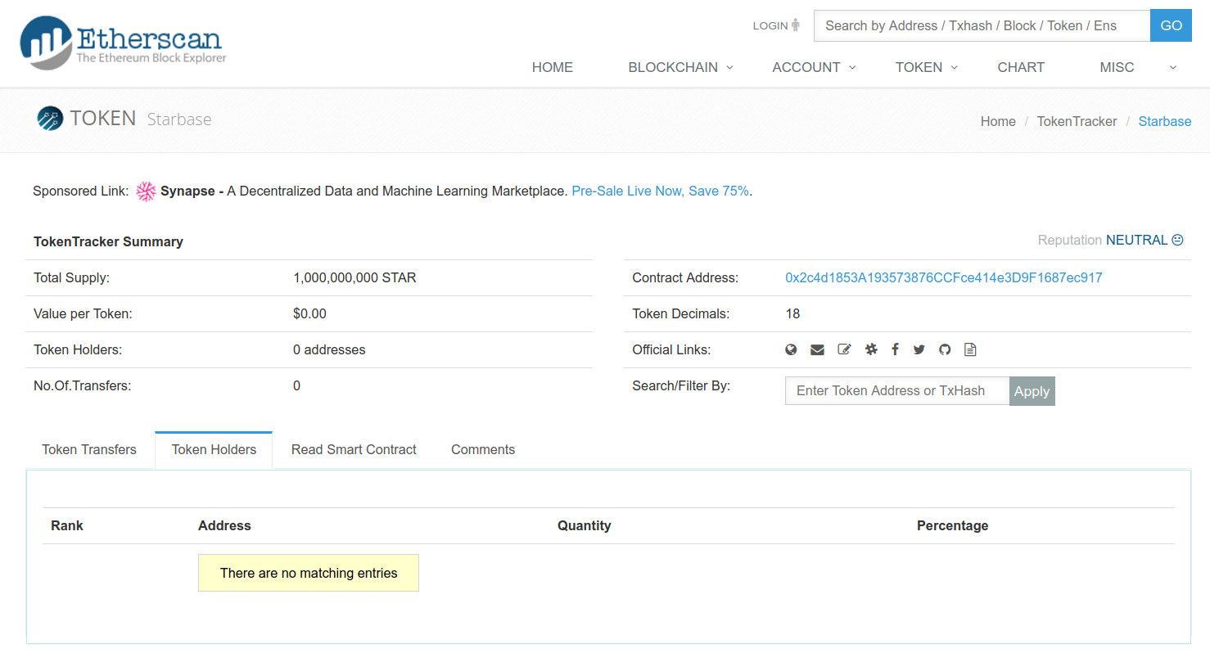Click the Token Decimals value '18'
Image resolution: width=1210 pixels, height=662 pixels.
coord(792,313)
